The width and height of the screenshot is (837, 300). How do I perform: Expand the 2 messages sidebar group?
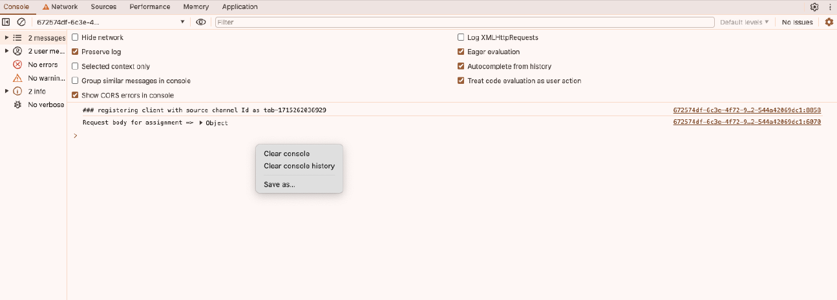pyautogui.click(x=6, y=38)
